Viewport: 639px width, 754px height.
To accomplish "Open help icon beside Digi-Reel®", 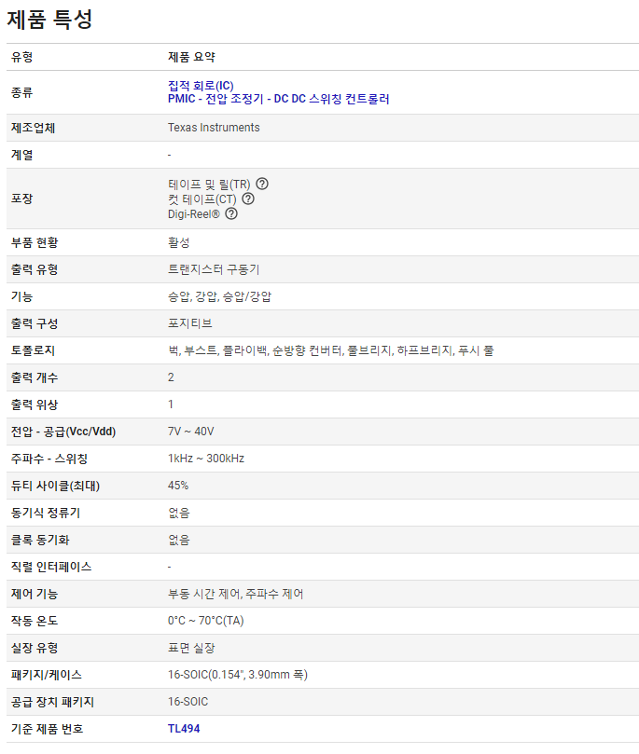I will pos(231,213).
